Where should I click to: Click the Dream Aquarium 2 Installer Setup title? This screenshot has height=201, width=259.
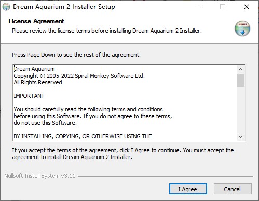pos(64,7)
